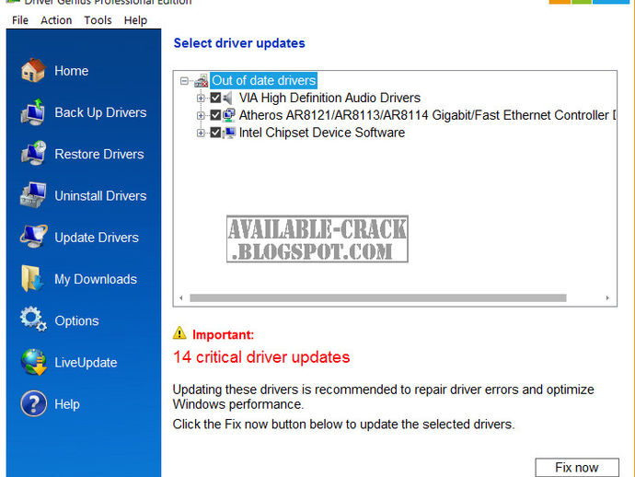
Task: Select VIA High Definition Audio Drivers text
Action: (329, 98)
